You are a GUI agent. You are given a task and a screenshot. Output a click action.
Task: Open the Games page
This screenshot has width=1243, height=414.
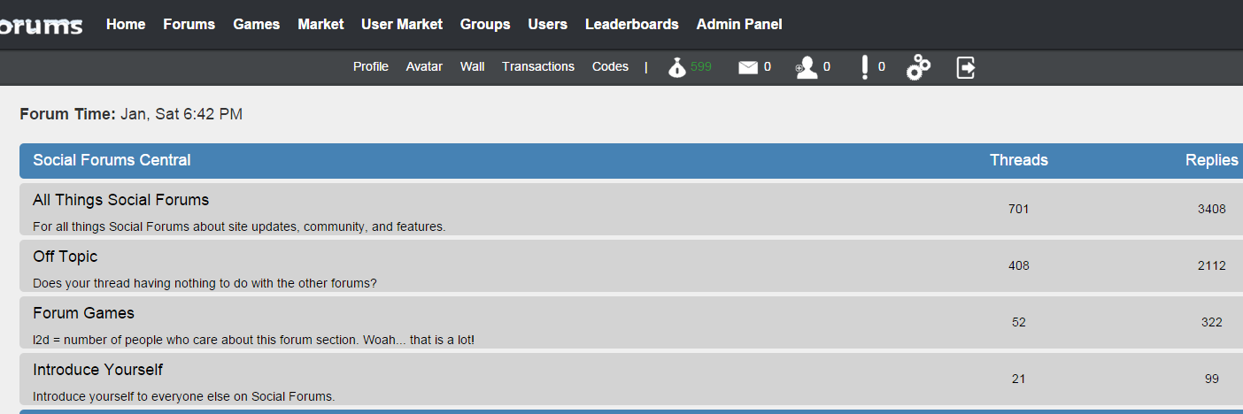coord(257,25)
